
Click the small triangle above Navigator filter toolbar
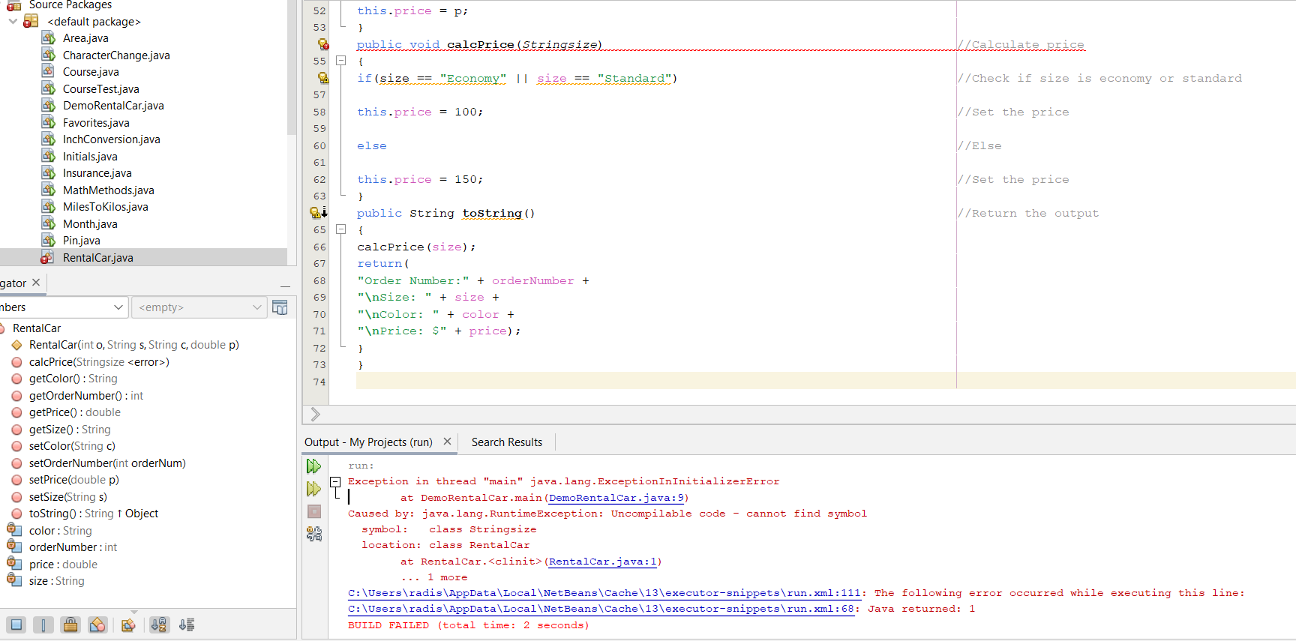click(134, 612)
